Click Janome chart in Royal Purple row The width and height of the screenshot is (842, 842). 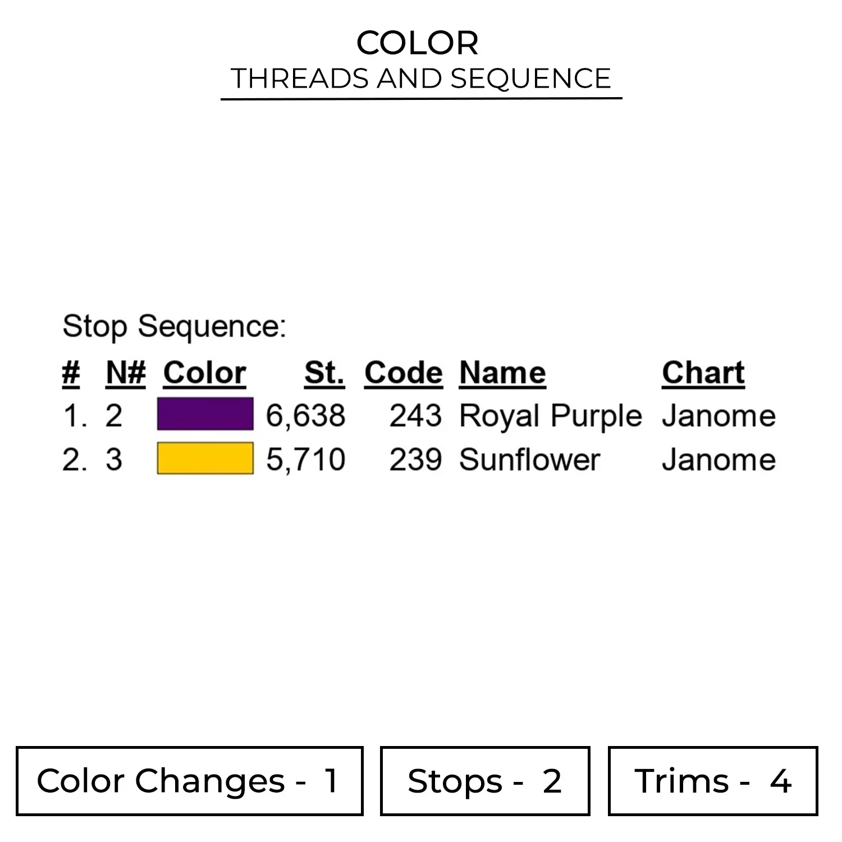719,416
